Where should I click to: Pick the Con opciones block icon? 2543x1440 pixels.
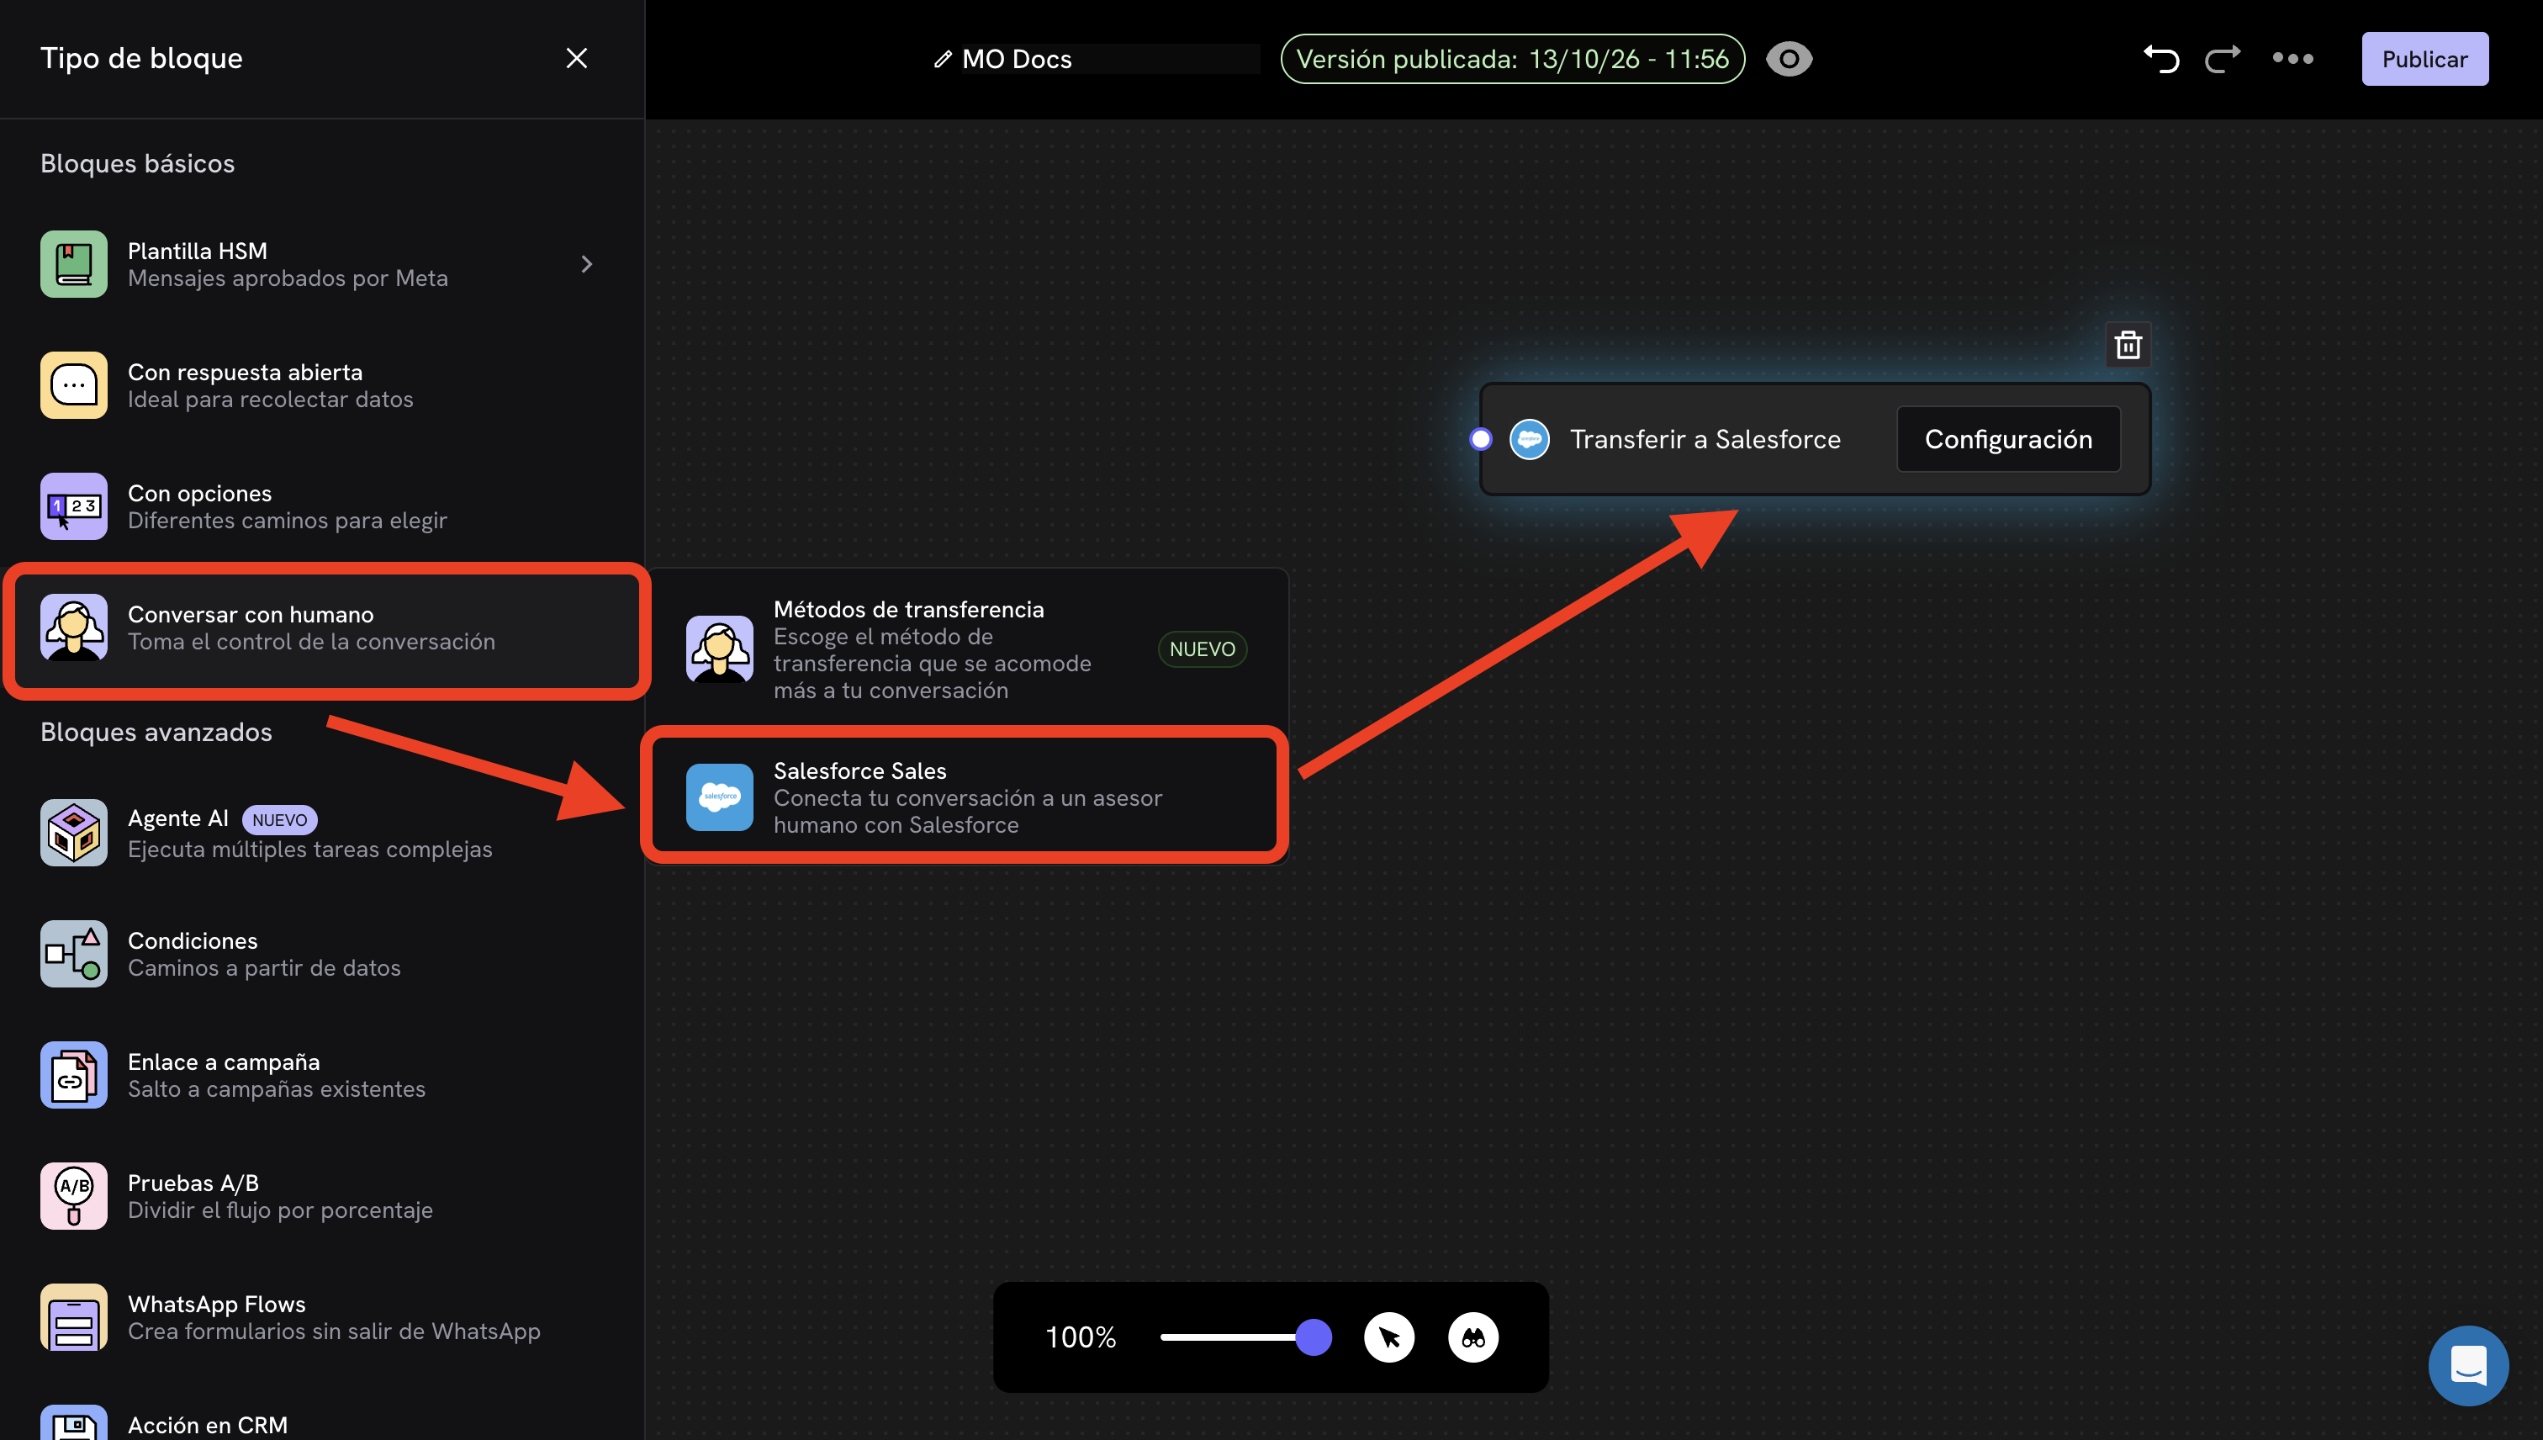pyautogui.click(x=74, y=506)
